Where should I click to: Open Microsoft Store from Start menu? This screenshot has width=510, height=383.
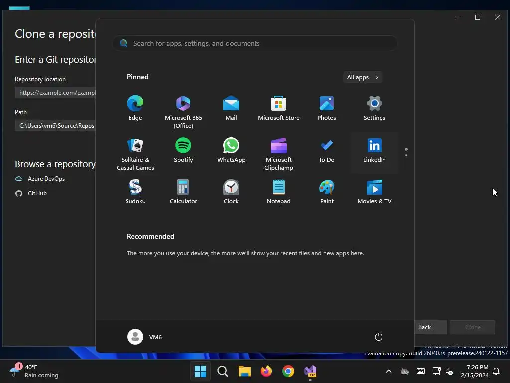(x=279, y=108)
